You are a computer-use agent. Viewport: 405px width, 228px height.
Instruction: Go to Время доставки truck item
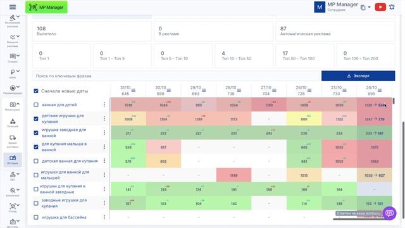click(13, 141)
